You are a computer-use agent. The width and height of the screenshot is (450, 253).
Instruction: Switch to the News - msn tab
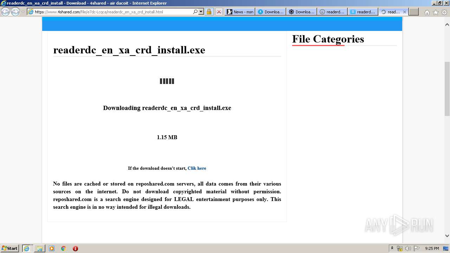240,12
